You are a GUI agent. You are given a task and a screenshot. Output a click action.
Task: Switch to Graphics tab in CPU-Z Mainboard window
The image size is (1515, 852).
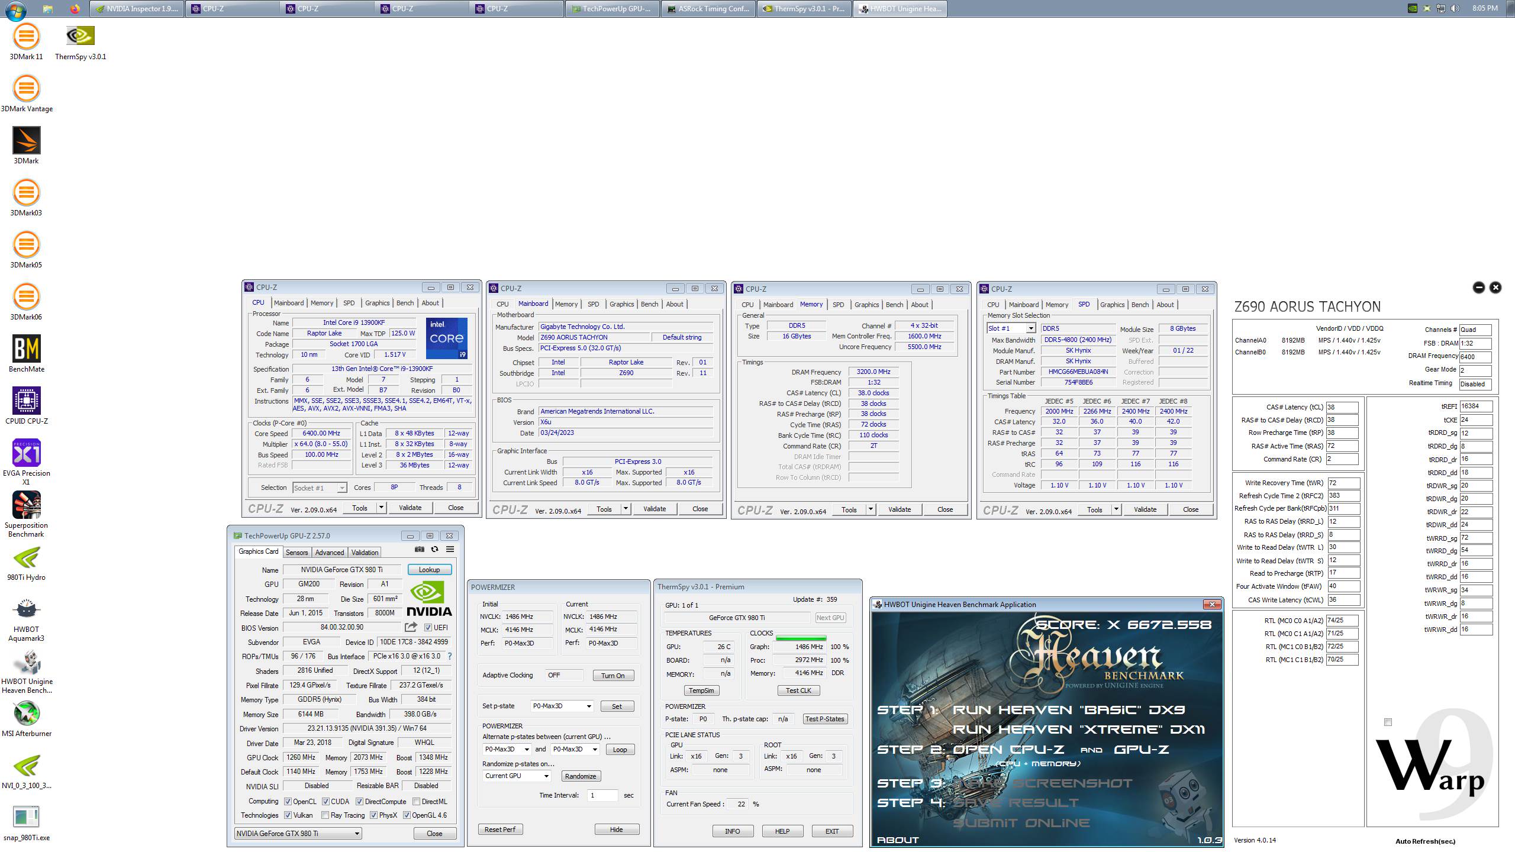(621, 304)
